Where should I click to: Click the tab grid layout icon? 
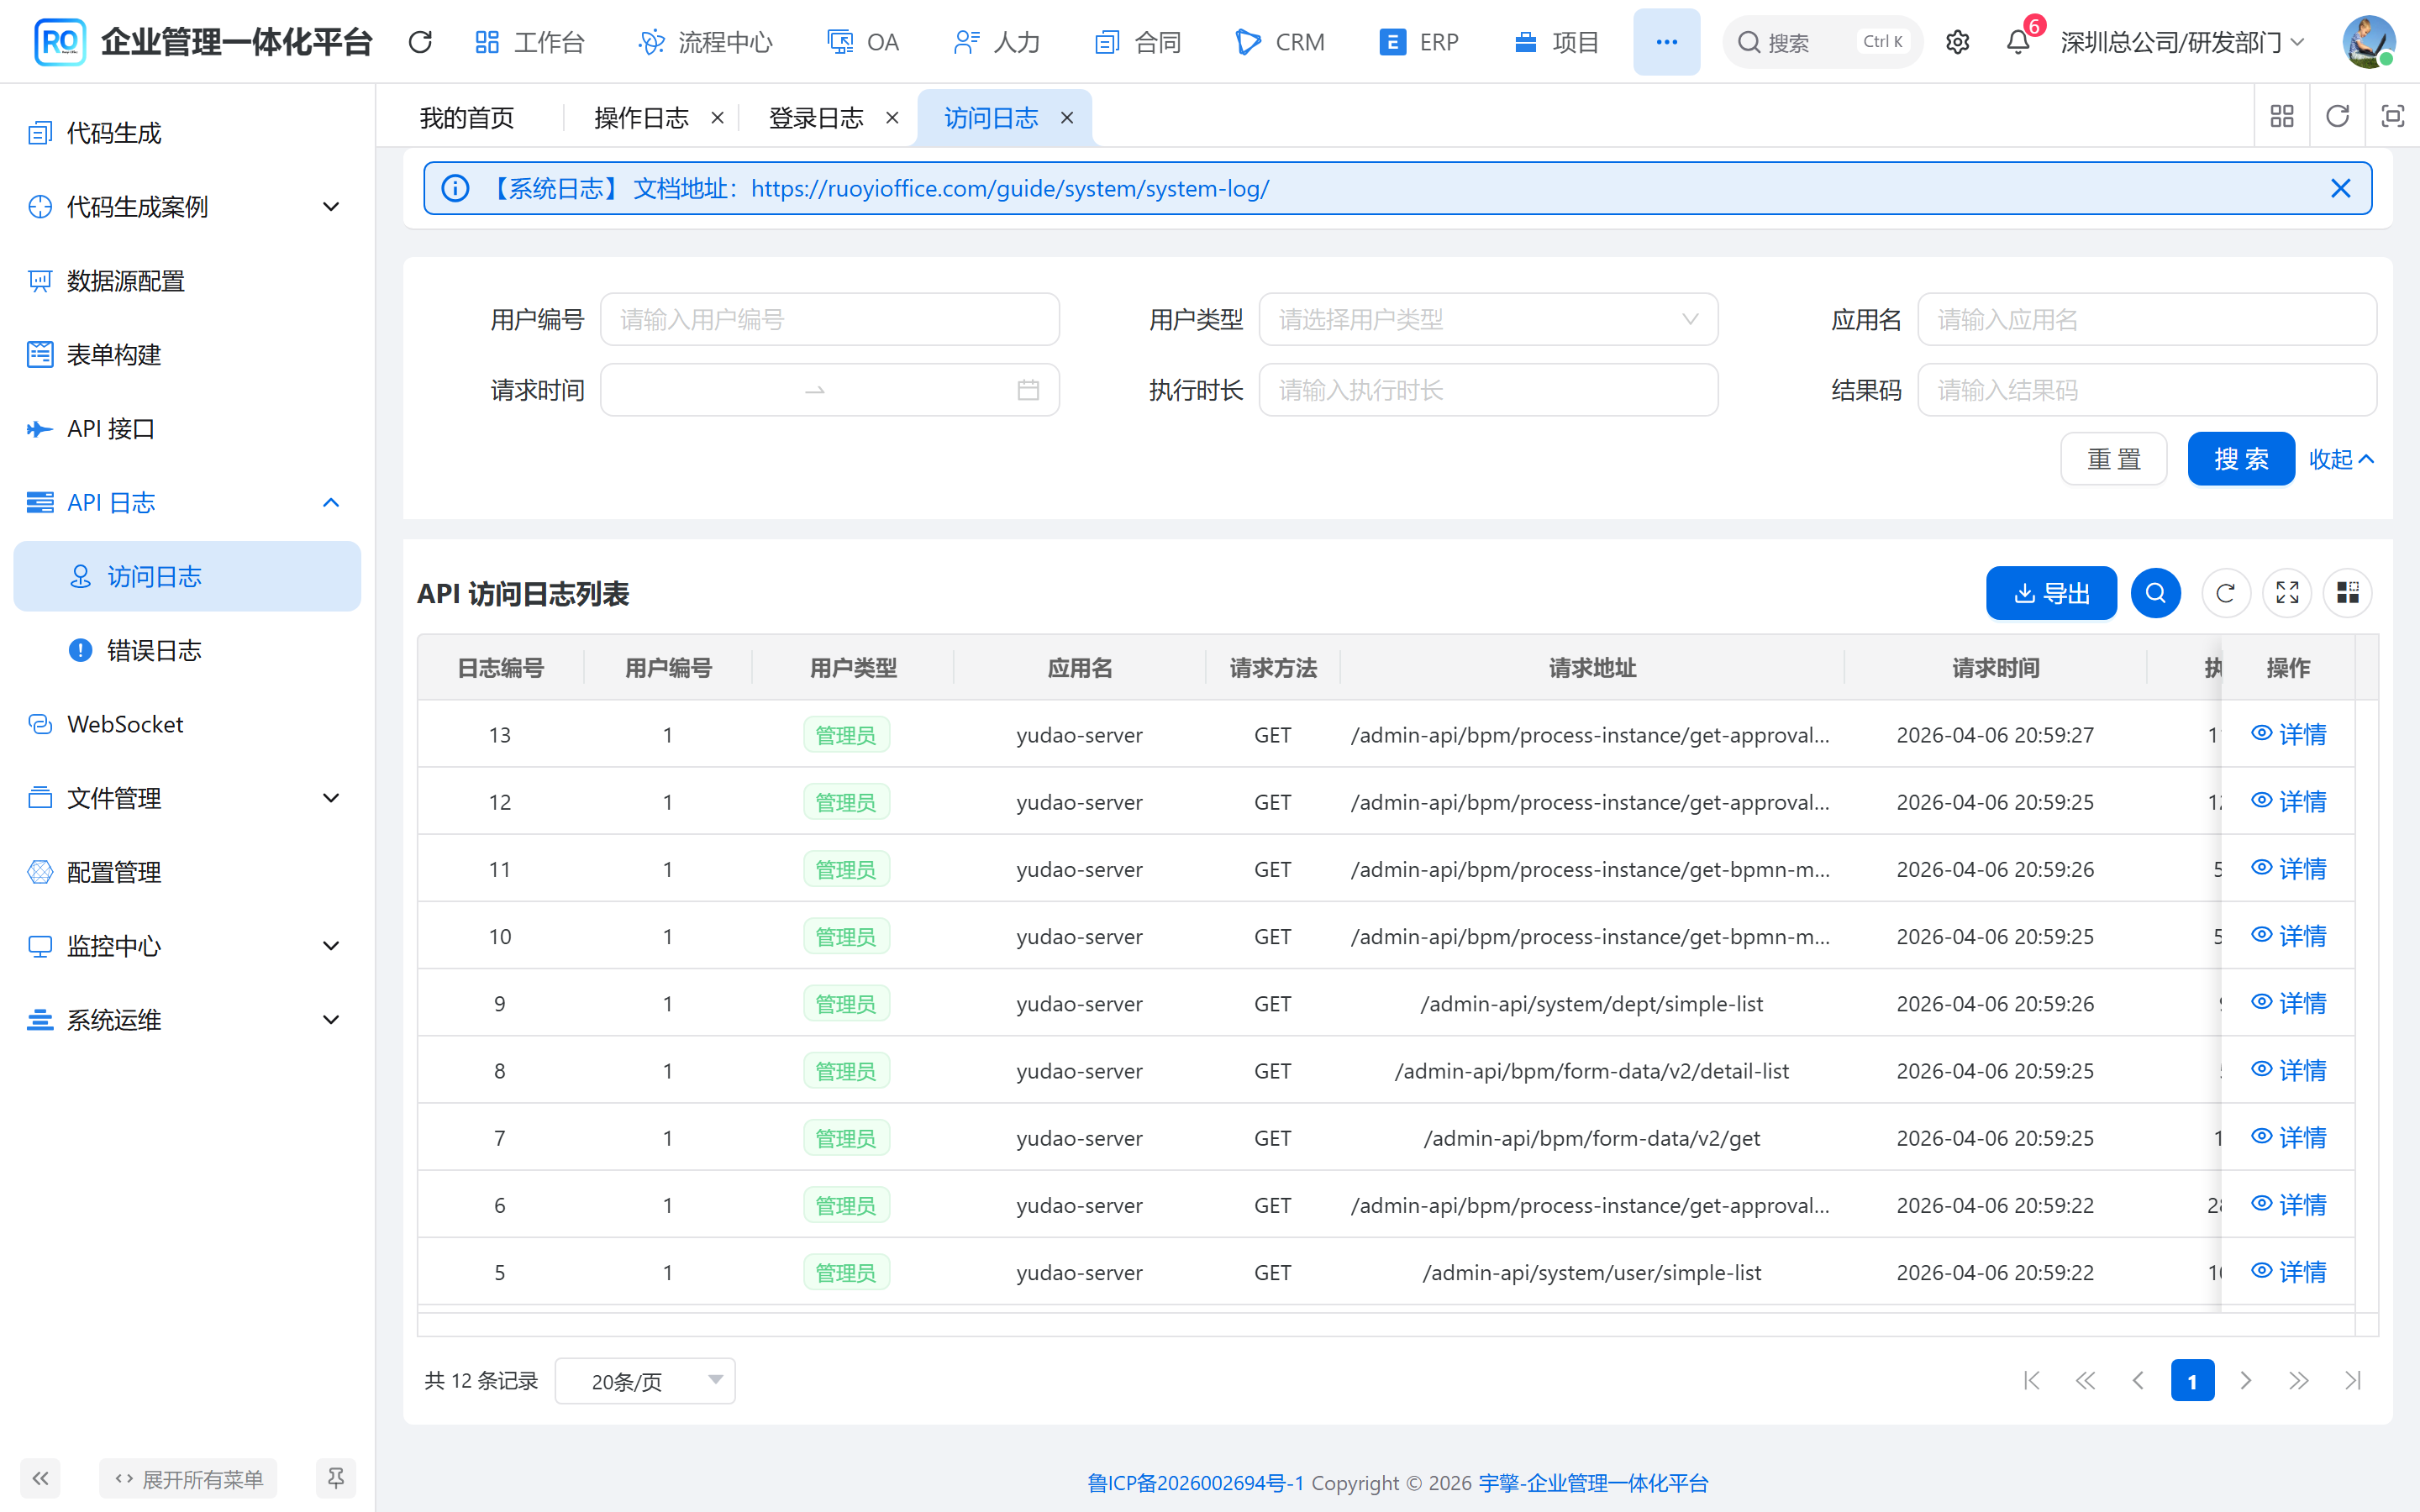[x=2282, y=117]
